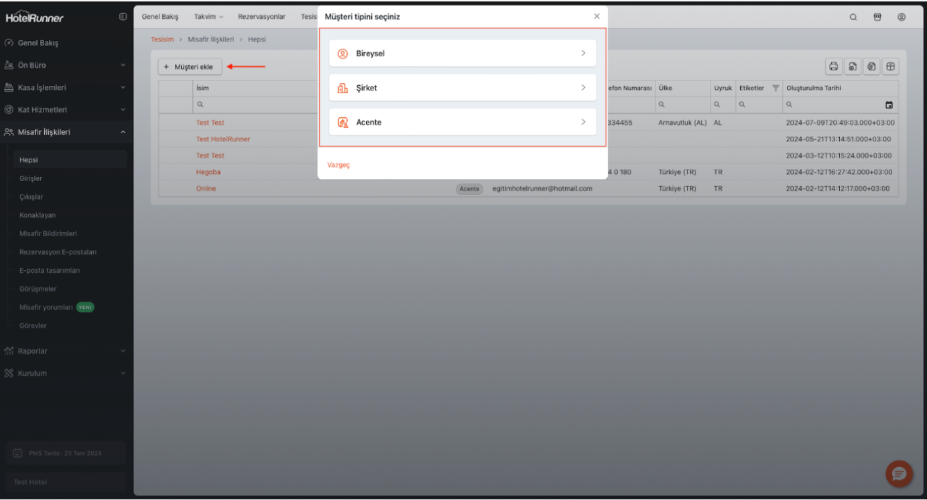
Task: Click the print icon above the table
Action: pos(834,66)
